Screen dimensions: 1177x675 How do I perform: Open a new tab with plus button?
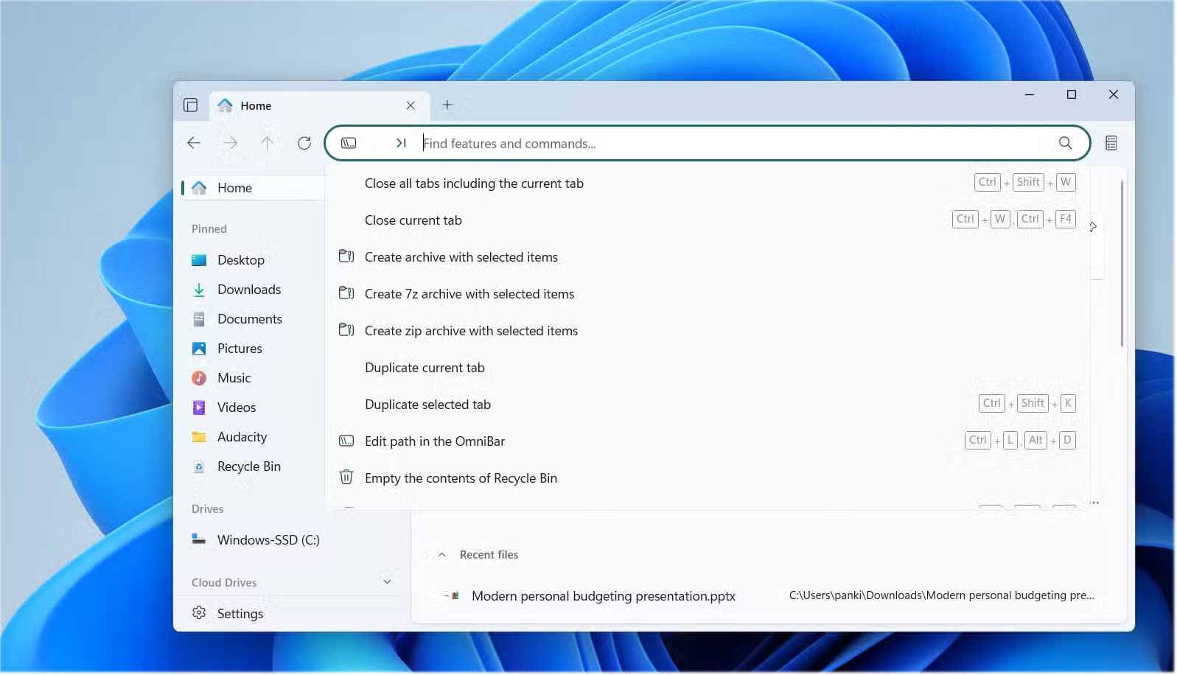(447, 105)
